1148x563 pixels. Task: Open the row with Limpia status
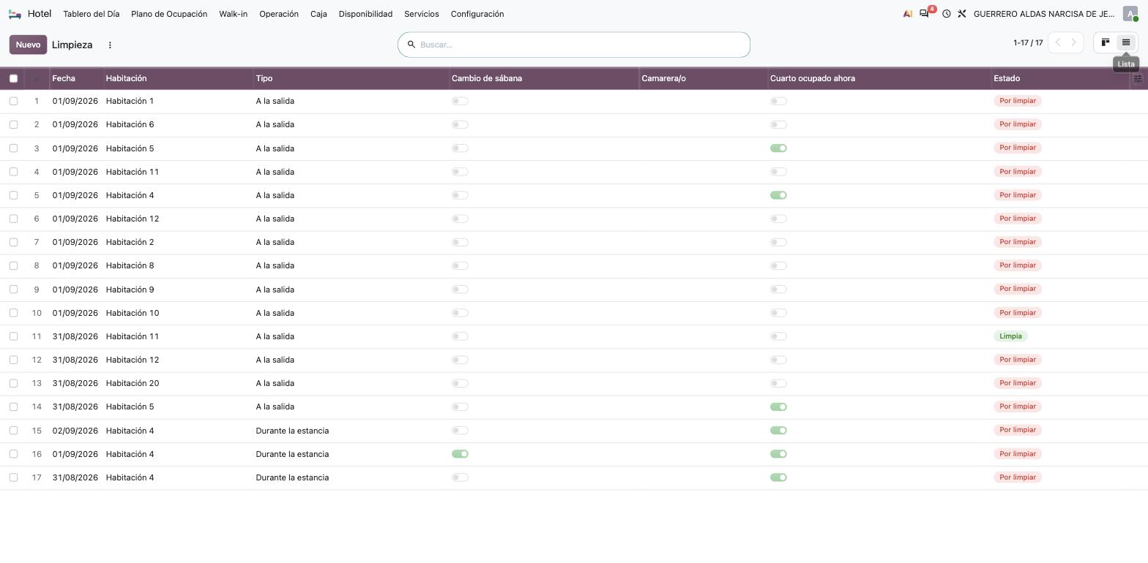click(574, 336)
